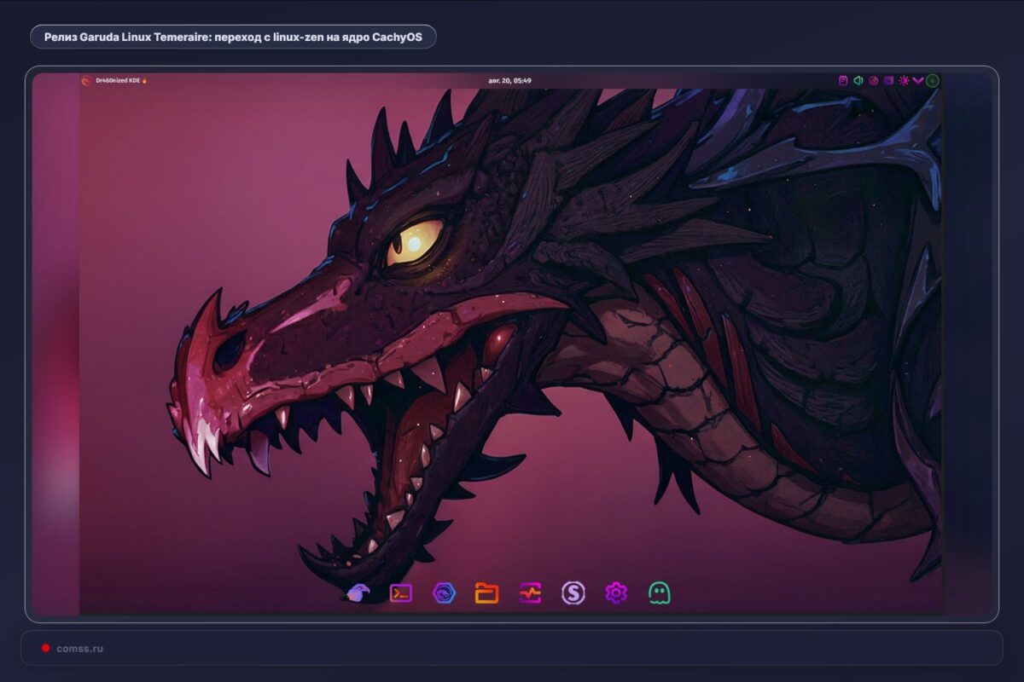Click the comss.ru source label
The height and width of the screenshot is (682, 1024).
pyautogui.click(x=79, y=648)
